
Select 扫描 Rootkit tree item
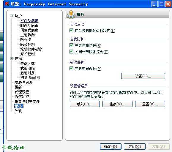[30, 78]
